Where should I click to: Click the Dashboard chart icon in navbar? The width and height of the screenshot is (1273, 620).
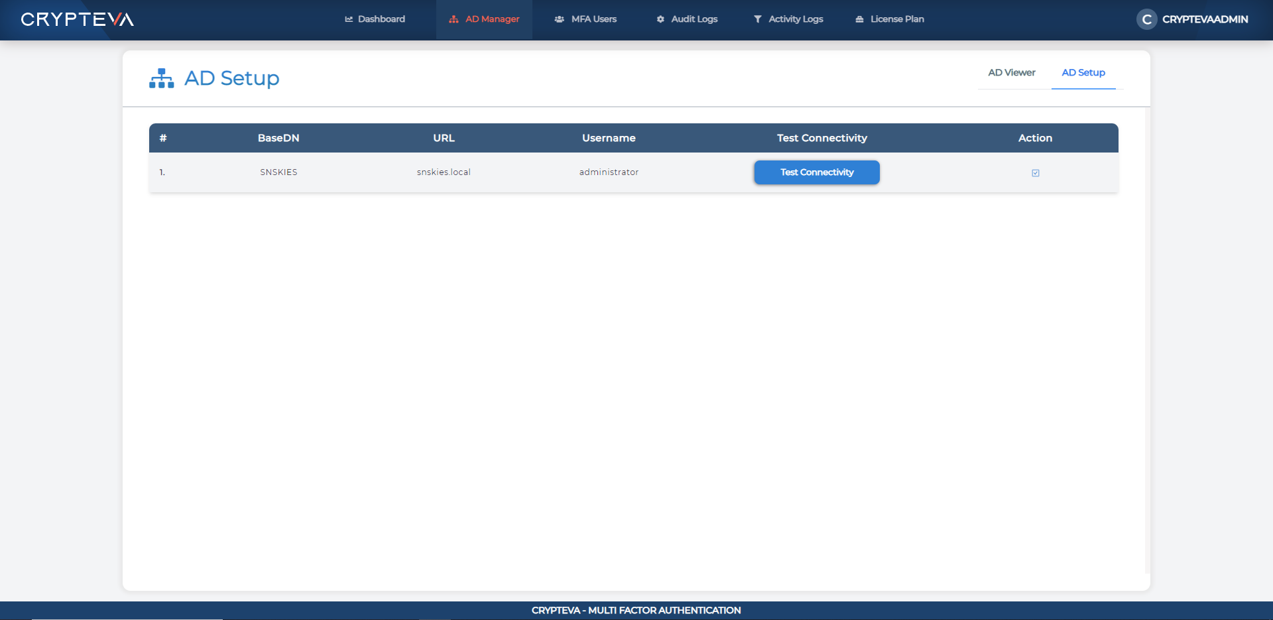click(349, 19)
